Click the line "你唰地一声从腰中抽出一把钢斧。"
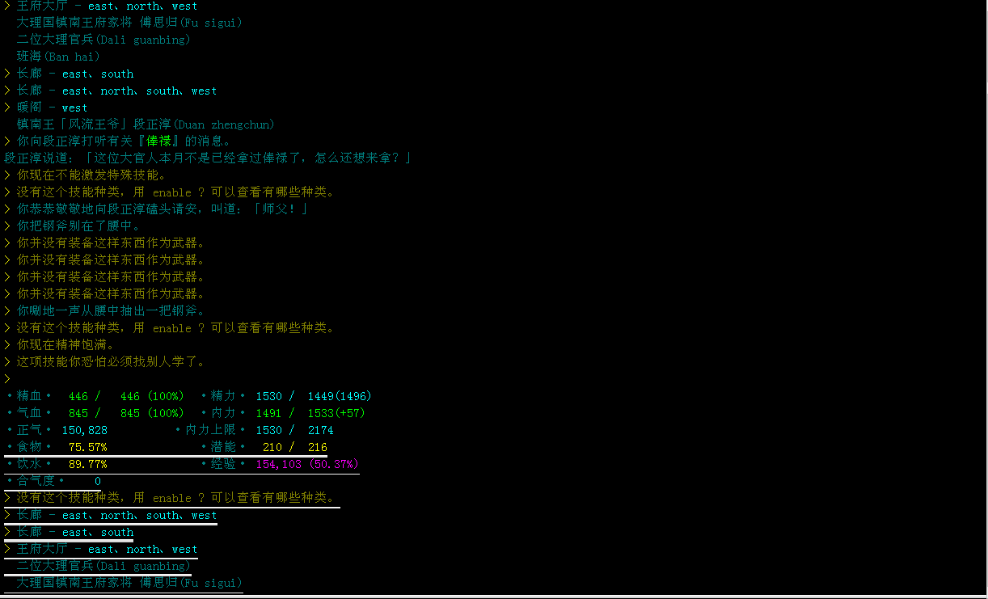Screen dimensions: 988x599 tap(111, 311)
